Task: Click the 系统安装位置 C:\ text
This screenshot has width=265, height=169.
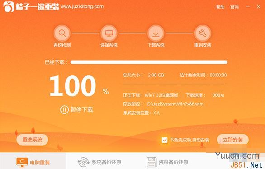Action: (x=142, y=113)
